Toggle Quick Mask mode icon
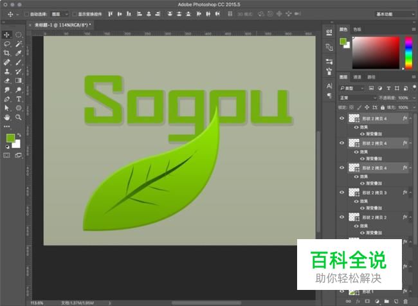The height and width of the screenshot is (306, 418). pos(6,156)
